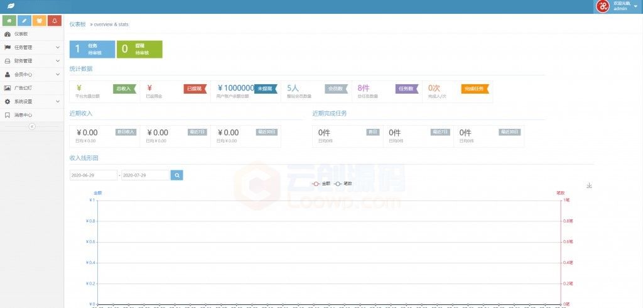
Task: Toggle the 金额 series in chart legend
Action: coord(321,184)
